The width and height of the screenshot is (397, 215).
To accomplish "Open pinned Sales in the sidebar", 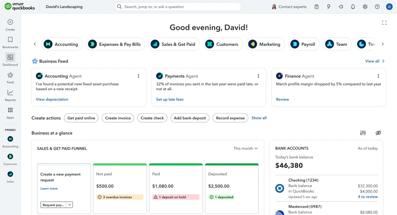I will coord(10,177).
